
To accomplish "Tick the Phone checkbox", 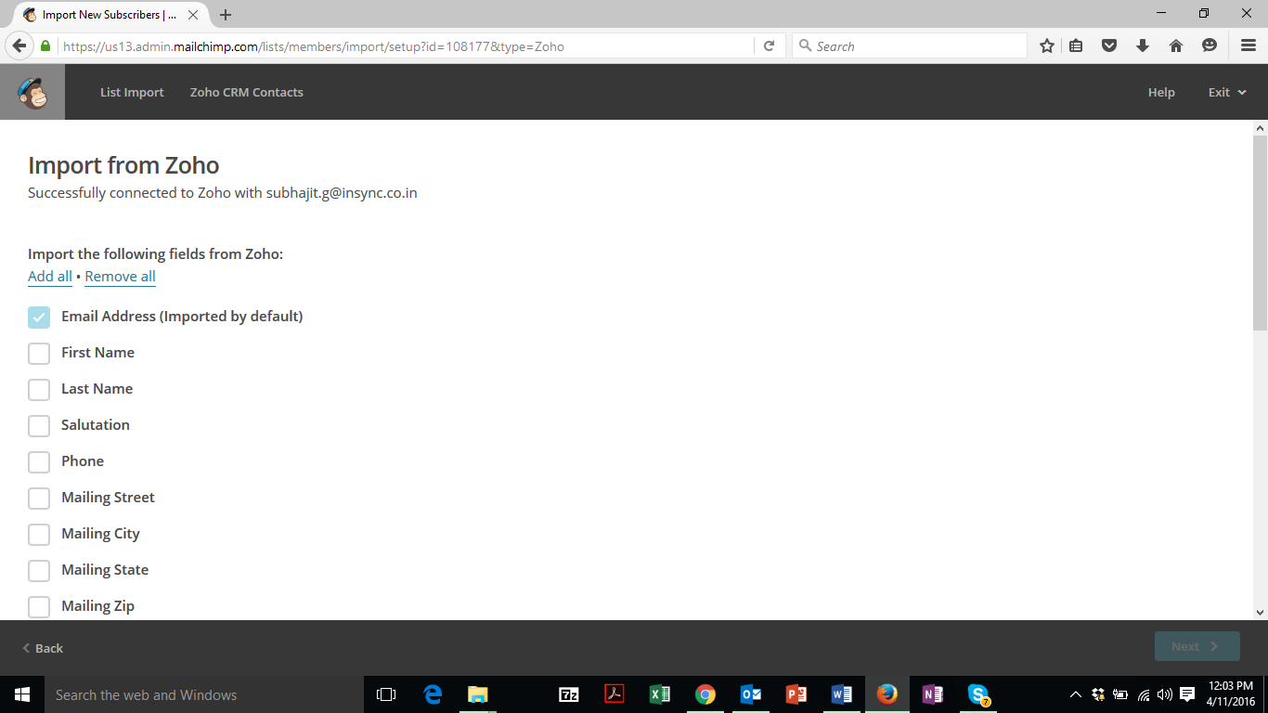I will [x=39, y=461].
